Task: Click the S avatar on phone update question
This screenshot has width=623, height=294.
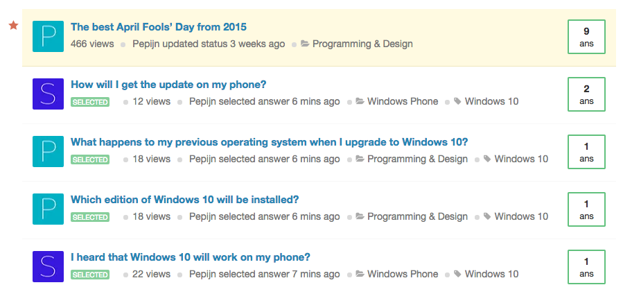Action: (x=48, y=94)
